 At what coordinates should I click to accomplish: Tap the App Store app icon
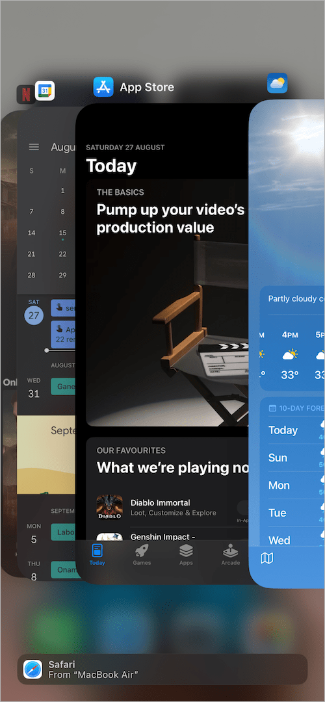point(103,87)
